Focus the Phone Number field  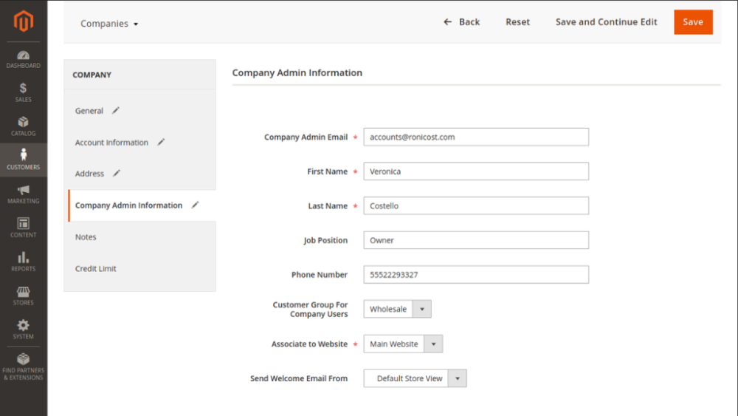coord(476,275)
